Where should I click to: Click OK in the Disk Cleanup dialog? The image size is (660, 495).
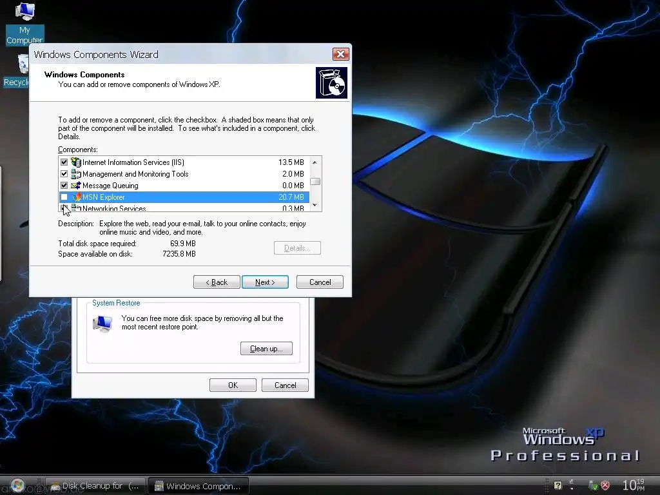click(x=233, y=385)
